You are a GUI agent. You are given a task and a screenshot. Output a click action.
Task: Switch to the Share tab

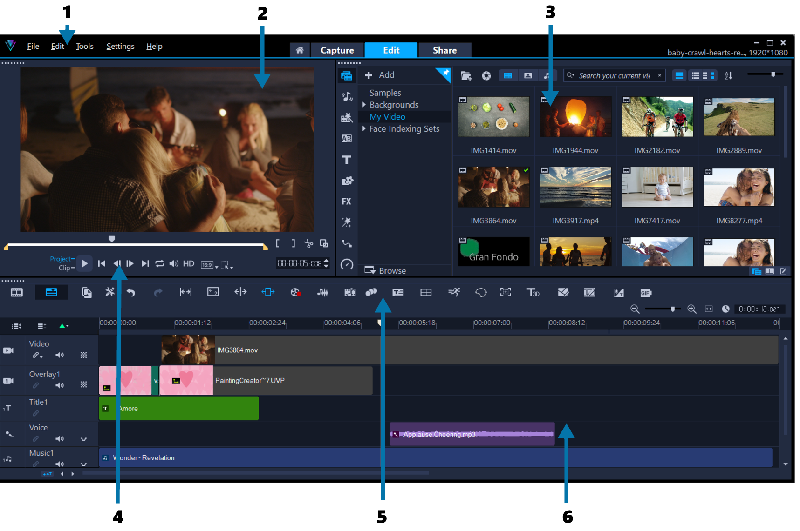(x=444, y=50)
